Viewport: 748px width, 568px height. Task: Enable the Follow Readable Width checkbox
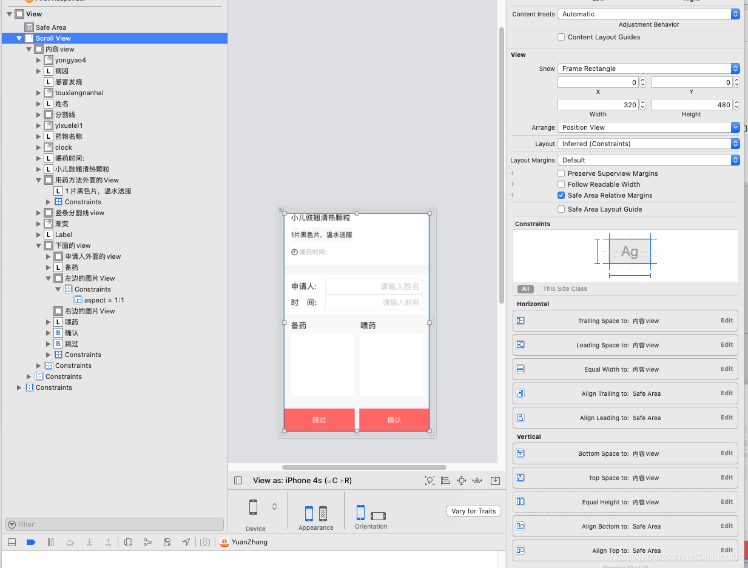(x=561, y=184)
